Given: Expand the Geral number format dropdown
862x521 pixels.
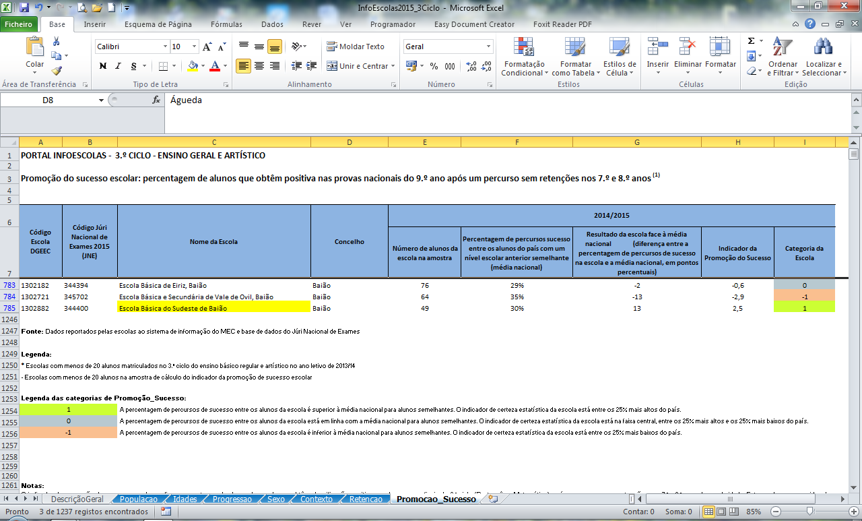Looking at the screenshot, I should [x=487, y=47].
